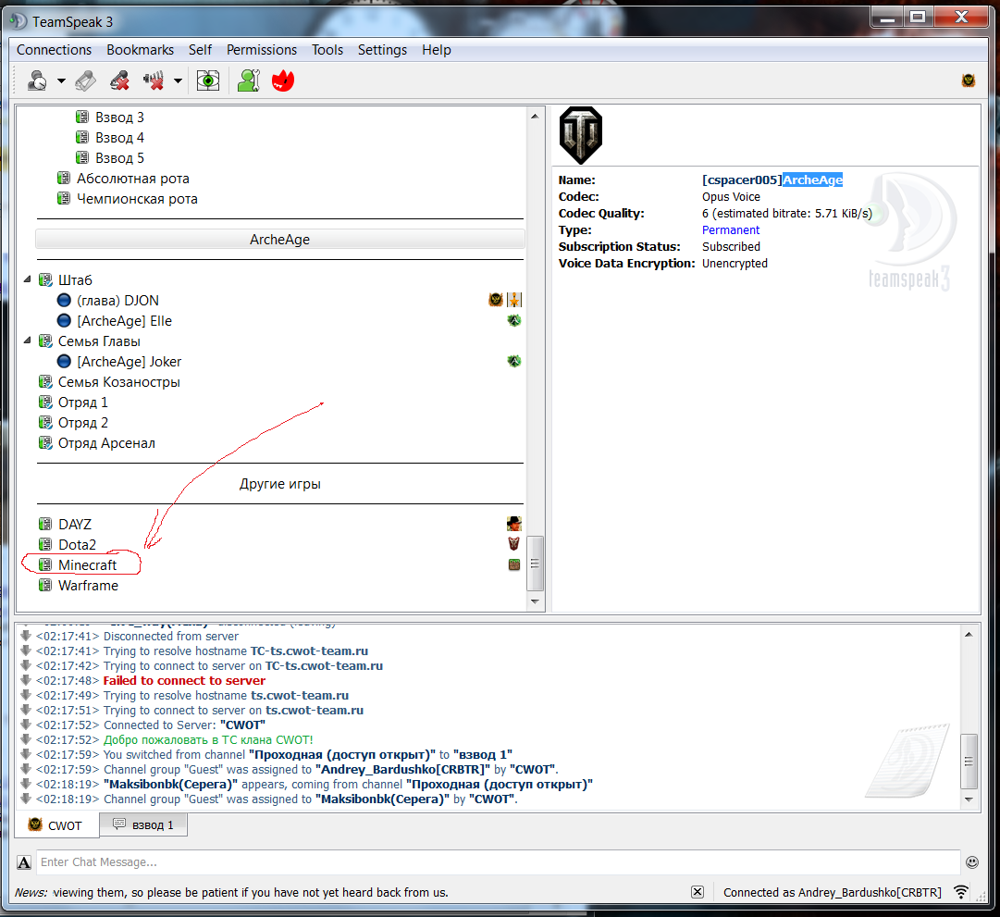Click the World of Tanks channel banner logo
This screenshot has width=1000, height=917.
coord(580,135)
